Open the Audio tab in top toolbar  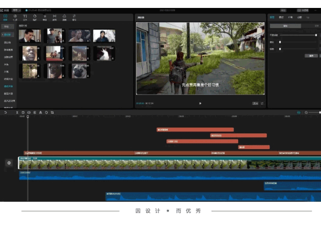pos(15,17)
